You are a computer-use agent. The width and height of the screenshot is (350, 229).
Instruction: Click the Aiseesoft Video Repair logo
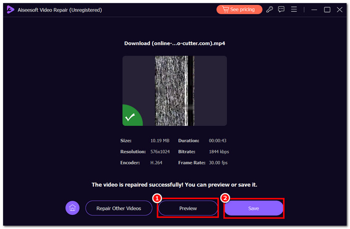tap(10, 9)
